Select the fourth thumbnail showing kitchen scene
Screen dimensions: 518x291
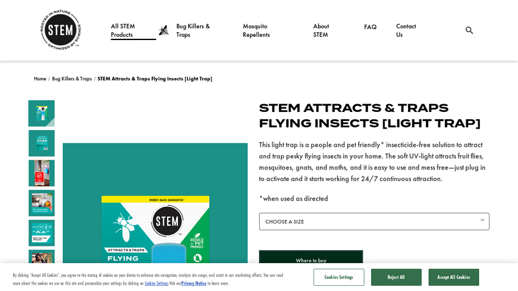(x=41, y=203)
